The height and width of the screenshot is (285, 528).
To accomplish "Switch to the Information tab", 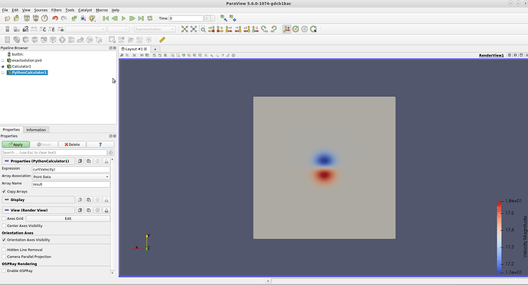I will (x=36, y=130).
